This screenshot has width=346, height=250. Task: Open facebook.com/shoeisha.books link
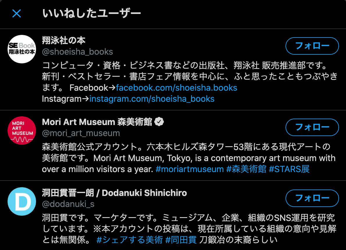point(176,88)
